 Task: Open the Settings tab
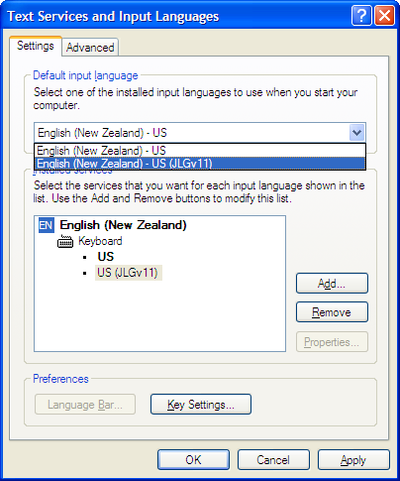(36, 46)
